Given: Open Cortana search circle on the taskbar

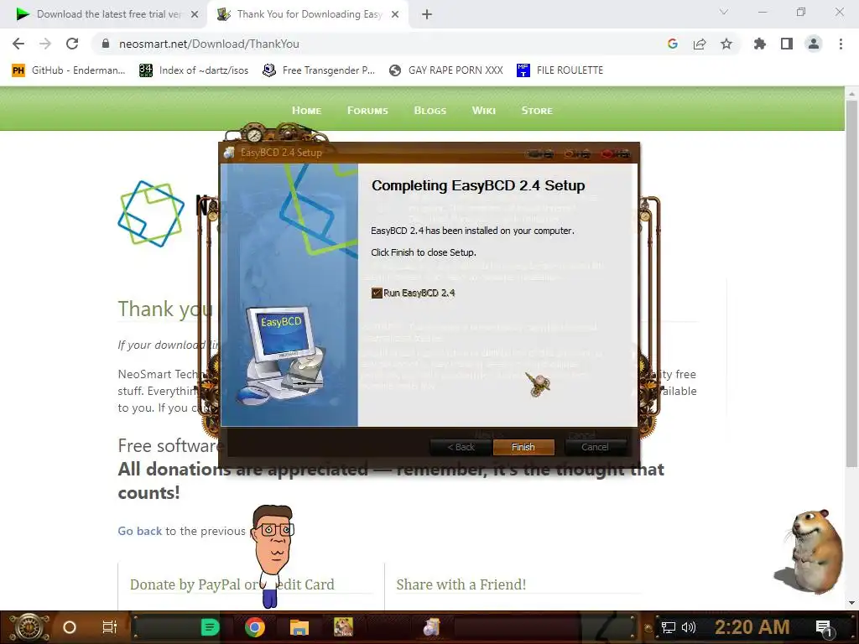Looking at the screenshot, I should [70, 627].
